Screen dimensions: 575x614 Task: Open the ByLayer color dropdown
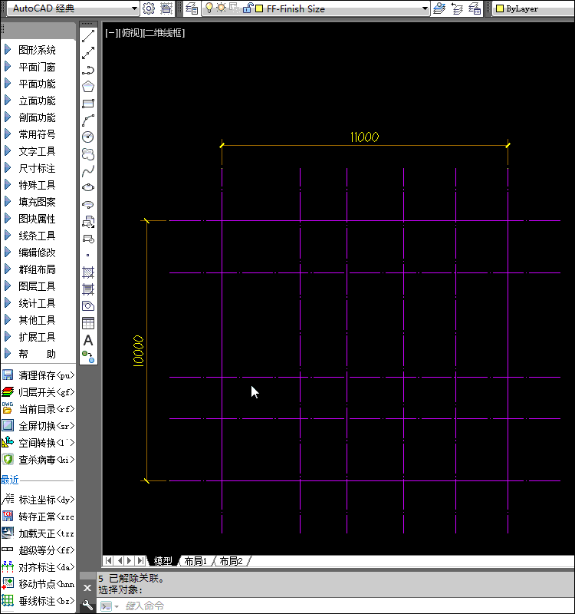534,8
